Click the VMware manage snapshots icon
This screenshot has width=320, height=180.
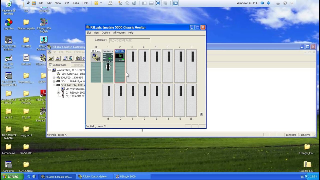click(x=134, y=3)
